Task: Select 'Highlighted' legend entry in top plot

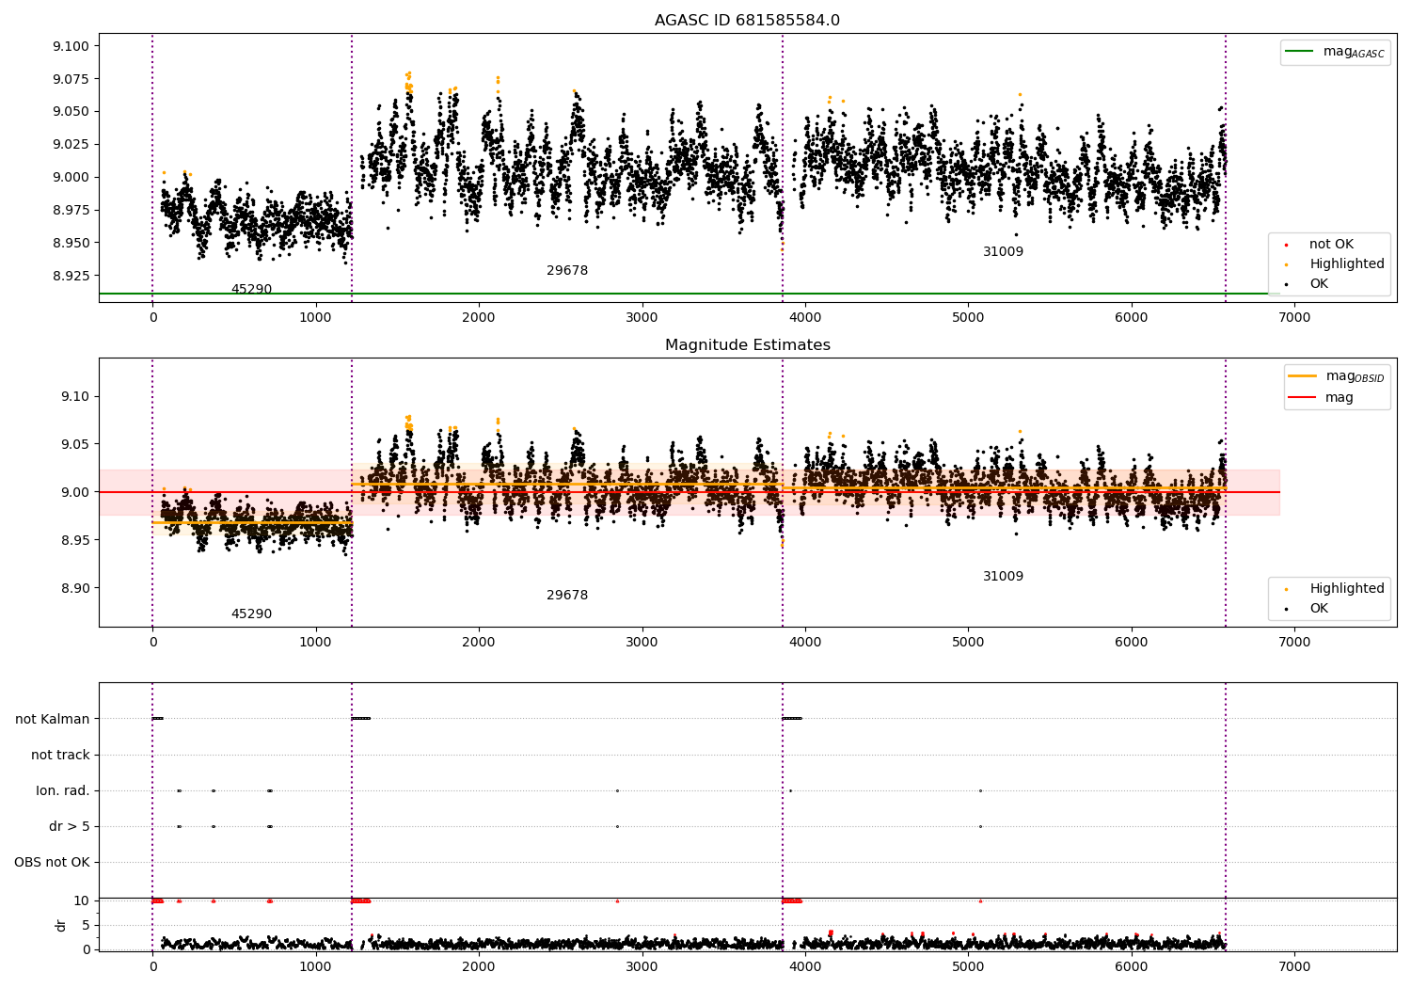Action: (1346, 264)
